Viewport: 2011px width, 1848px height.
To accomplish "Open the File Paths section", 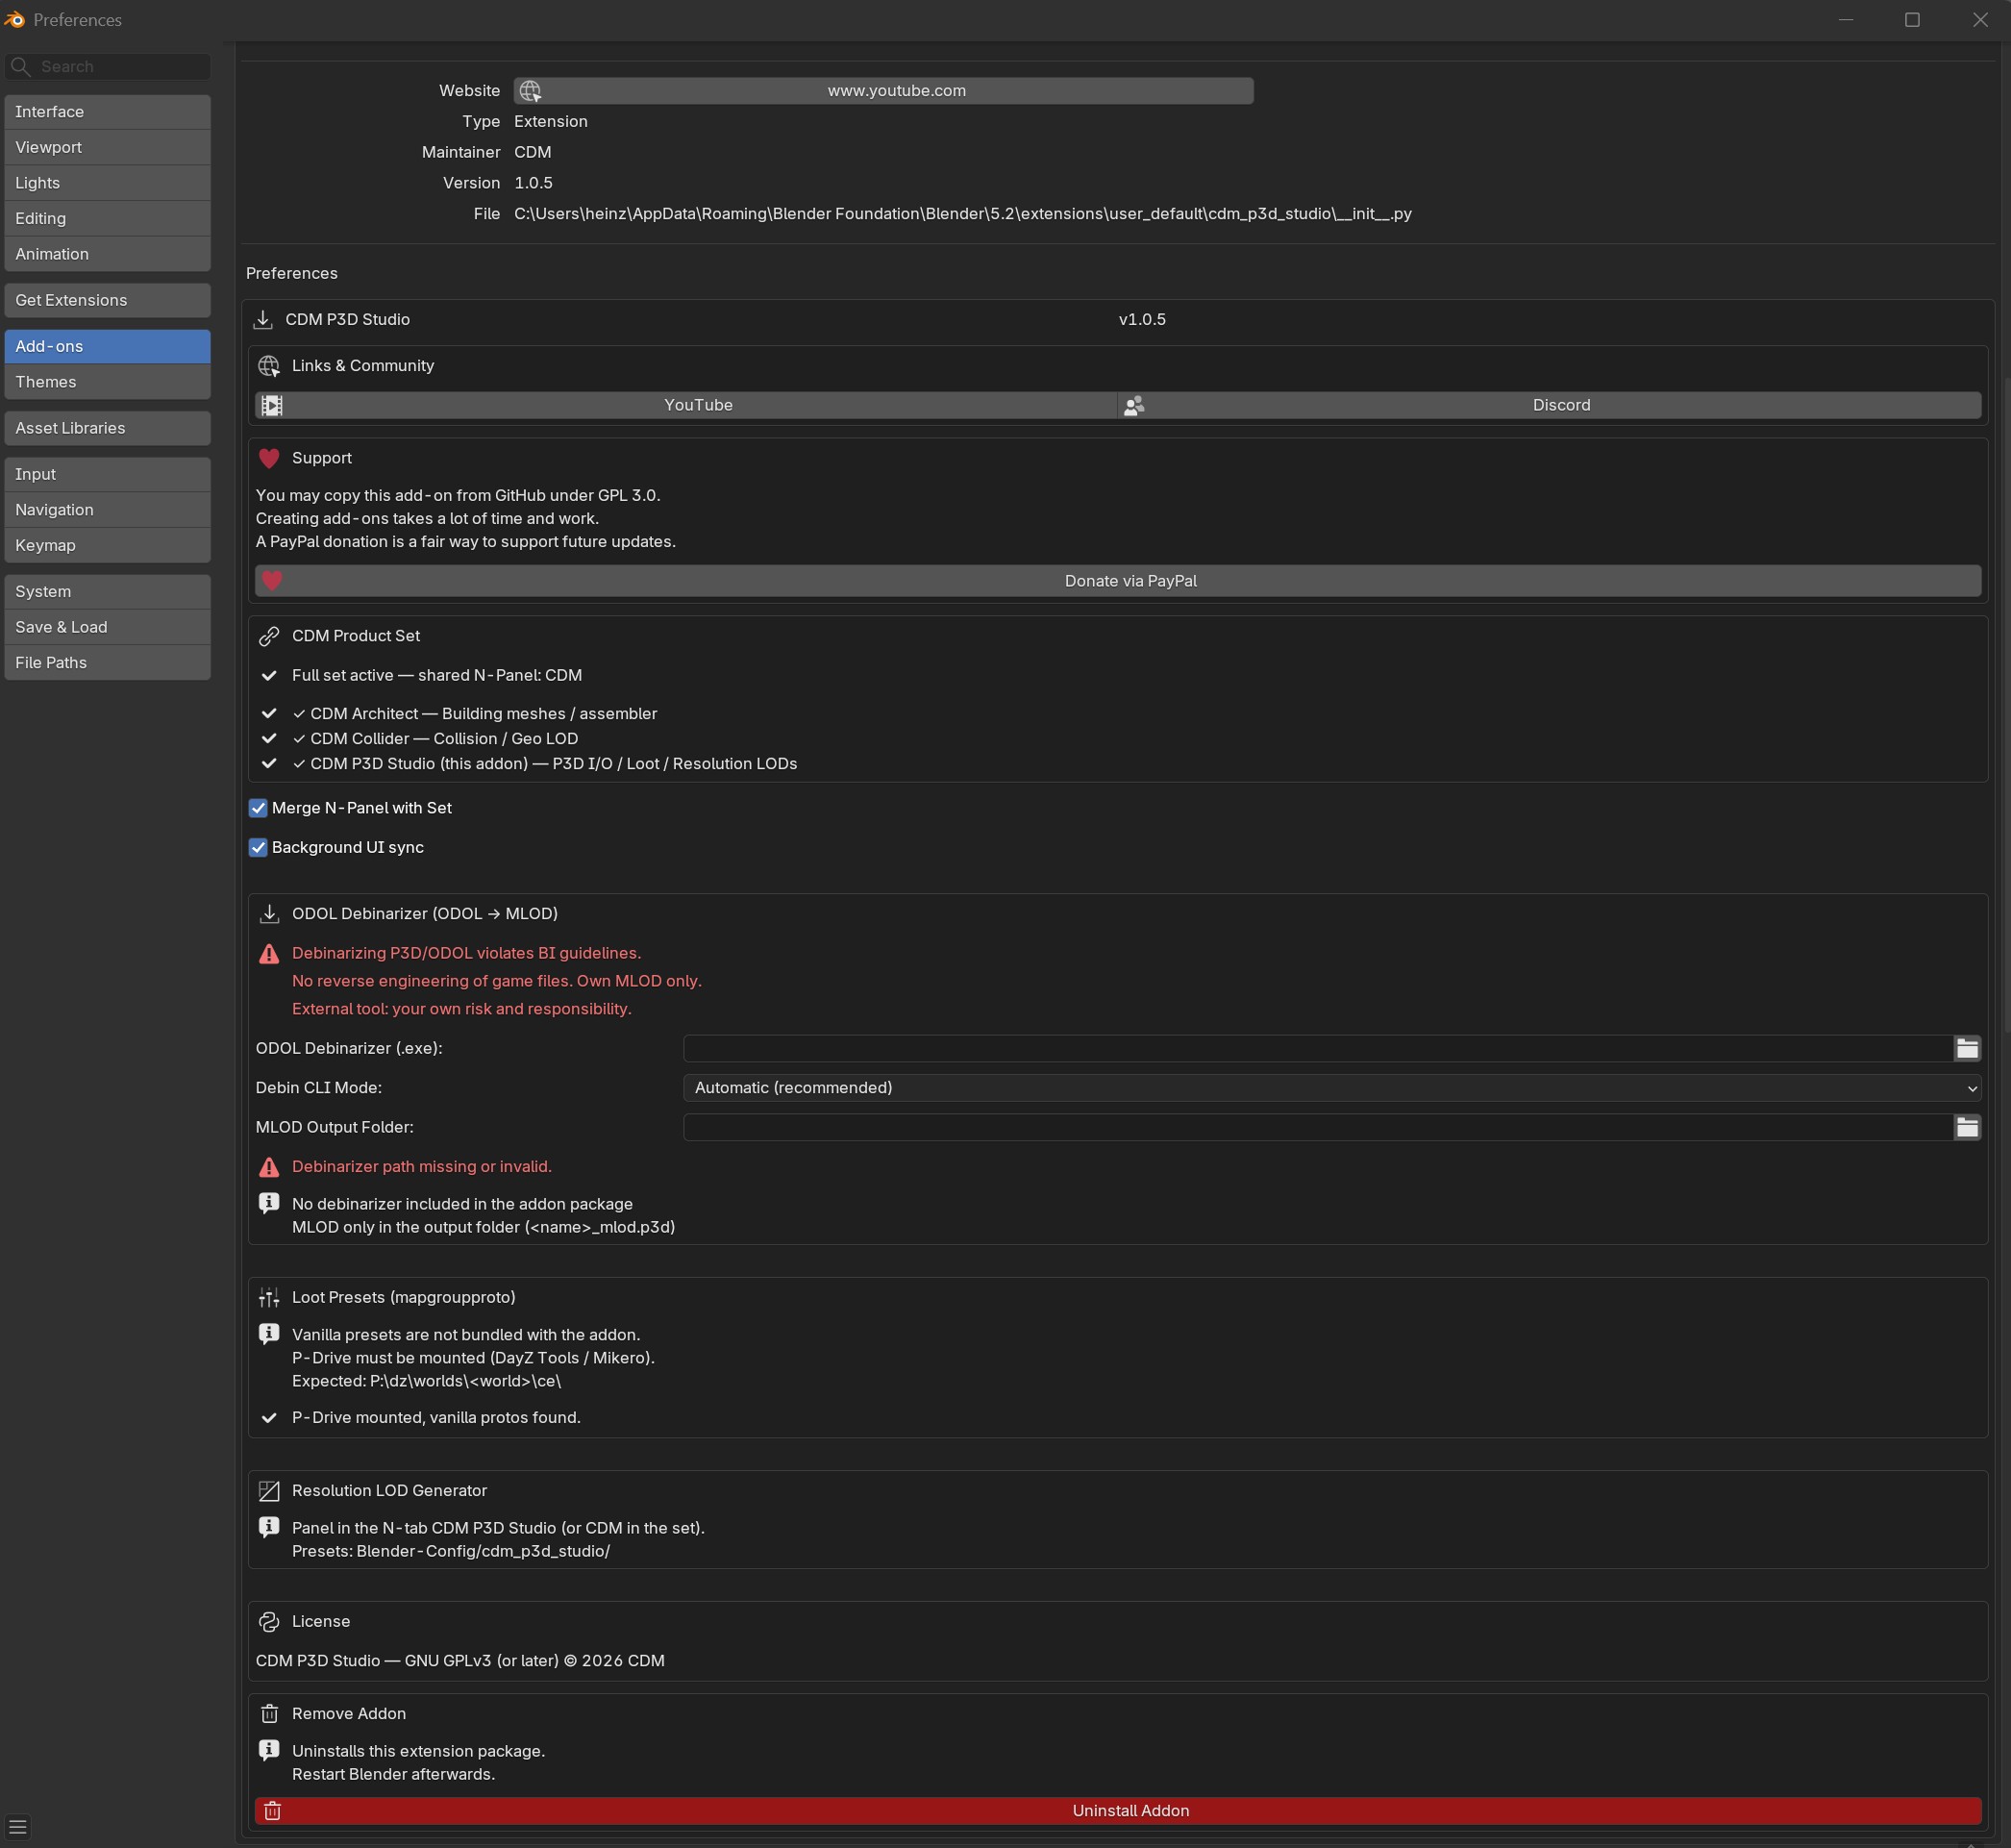I will [x=107, y=662].
